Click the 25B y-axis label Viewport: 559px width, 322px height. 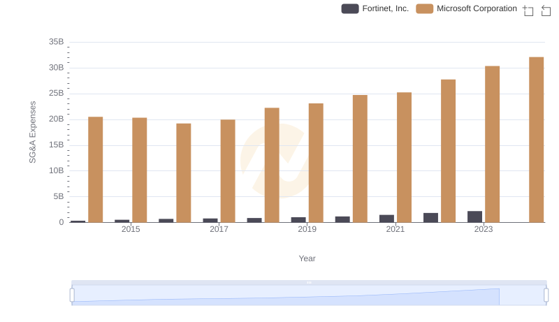pyautogui.click(x=57, y=94)
